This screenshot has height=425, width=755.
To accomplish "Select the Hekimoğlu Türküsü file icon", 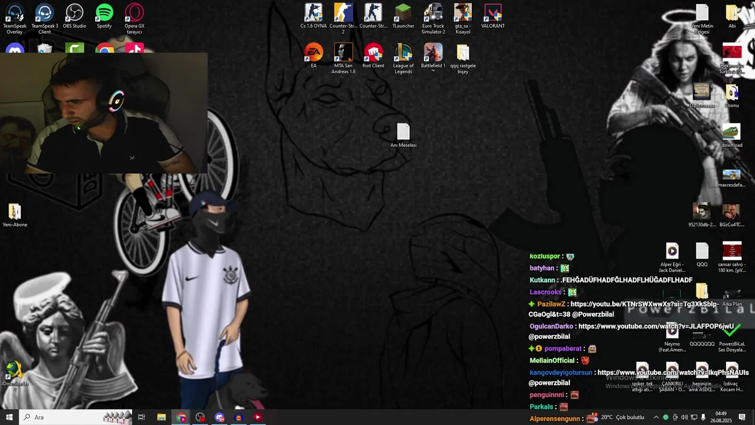I will click(732, 58).
